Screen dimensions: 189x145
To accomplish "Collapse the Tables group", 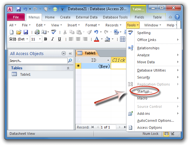I will click(68, 68).
